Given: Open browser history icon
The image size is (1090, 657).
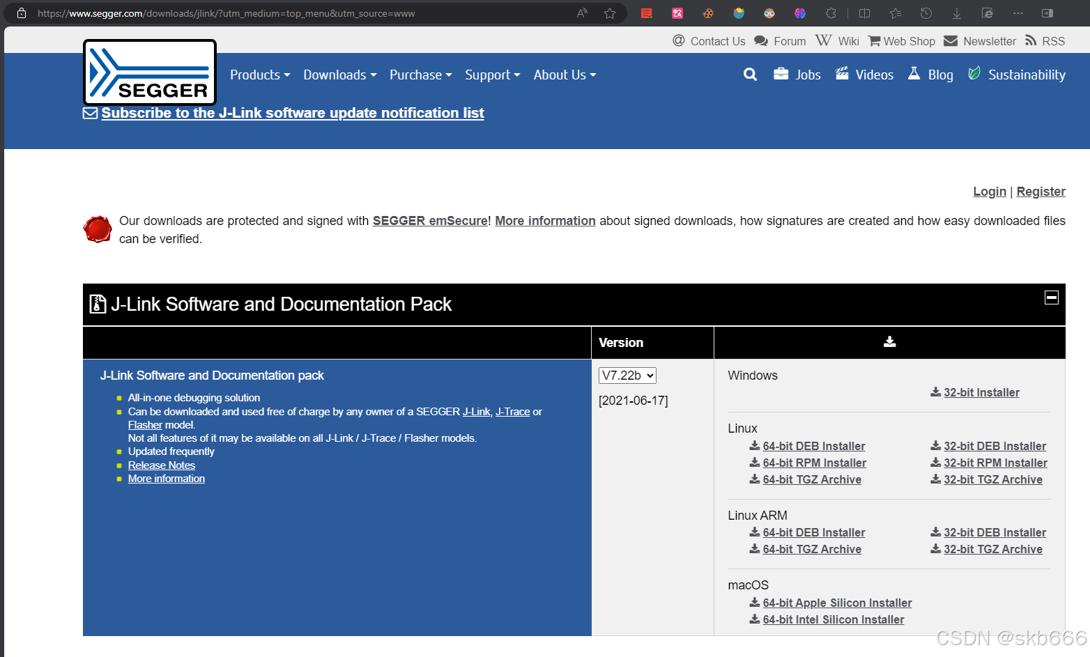Looking at the screenshot, I should [x=926, y=13].
